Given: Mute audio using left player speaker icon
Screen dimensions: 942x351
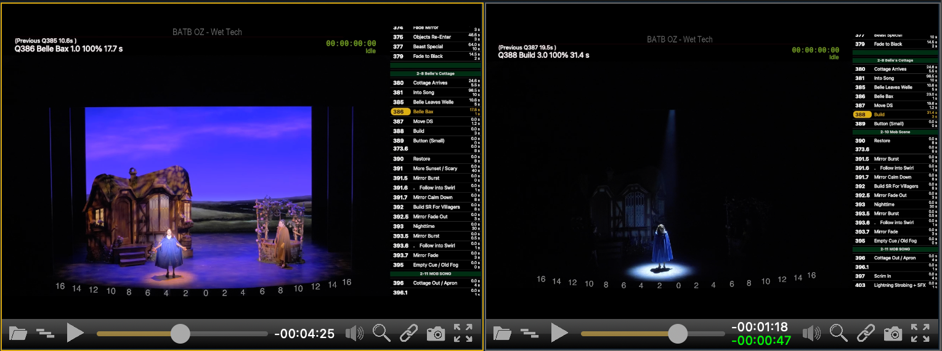Looking at the screenshot, I should [354, 334].
